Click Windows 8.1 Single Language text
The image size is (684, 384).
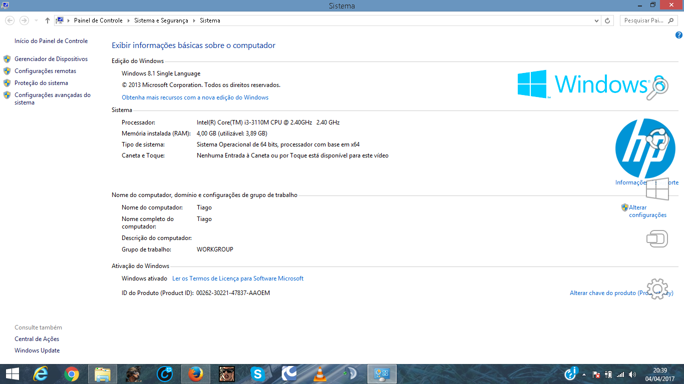pos(161,73)
